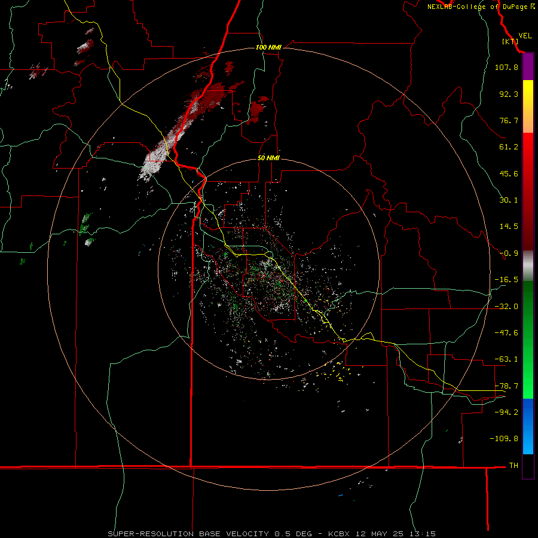Click the -32.0 legend value

pyautogui.click(x=506, y=307)
